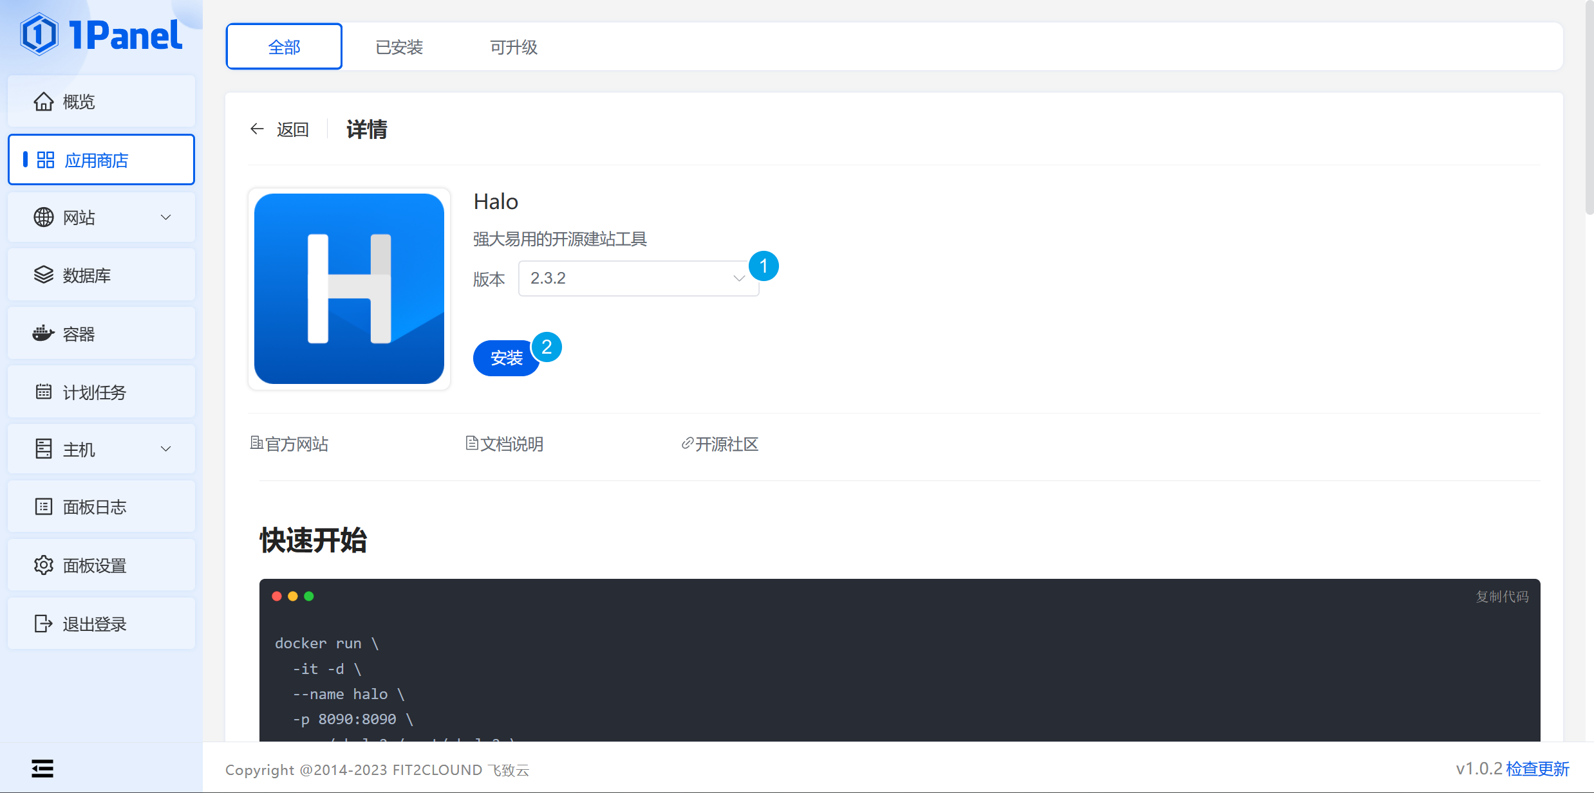Click the 检查更新 link in the footer
The height and width of the screenshot is (793, 1594).
coord(1537,769)
